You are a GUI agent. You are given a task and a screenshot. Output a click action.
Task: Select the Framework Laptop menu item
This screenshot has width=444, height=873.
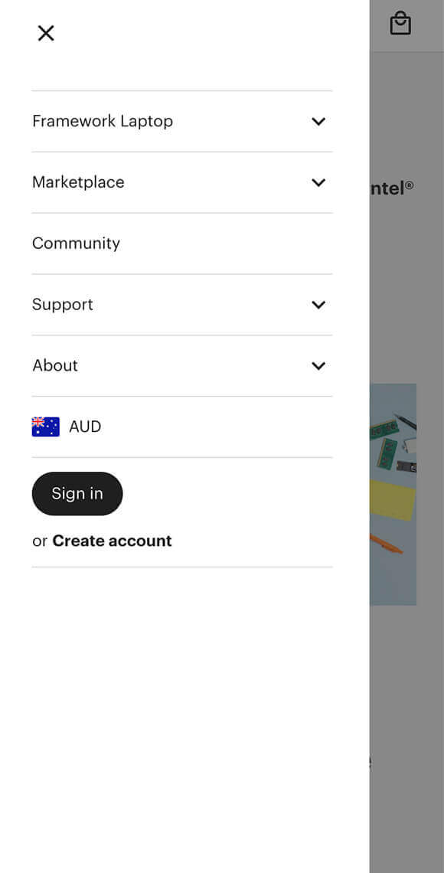tap(103, 121)
